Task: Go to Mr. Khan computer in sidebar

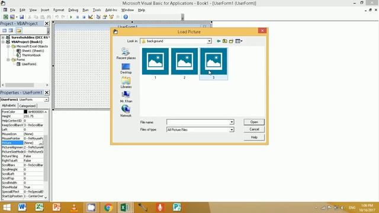Action: (x=126, y=97)
